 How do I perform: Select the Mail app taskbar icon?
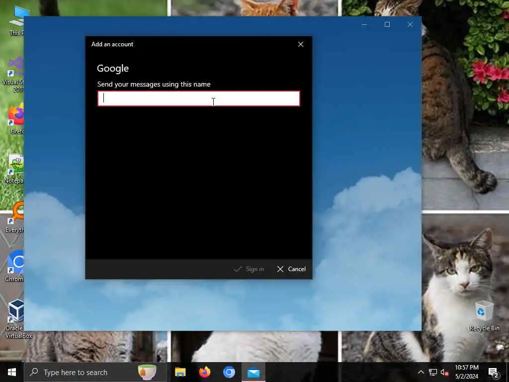tap(254, 372)
